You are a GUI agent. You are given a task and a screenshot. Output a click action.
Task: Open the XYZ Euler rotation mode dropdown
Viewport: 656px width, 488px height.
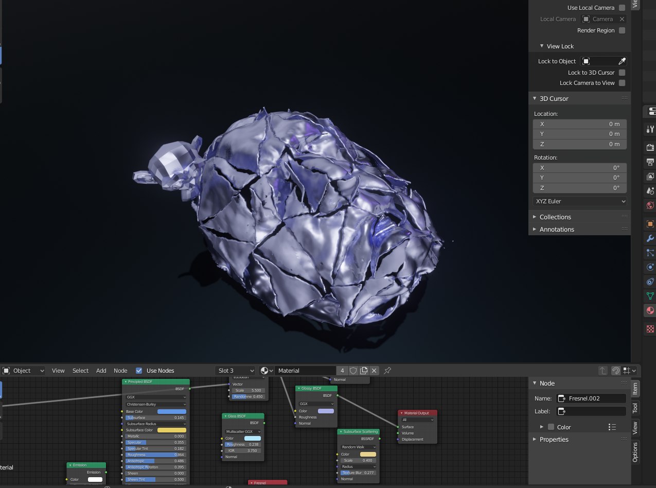point(579,201)
